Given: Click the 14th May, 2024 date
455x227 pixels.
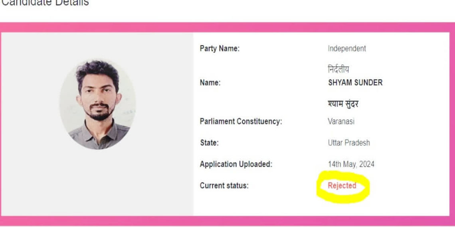Looking at the screenshot, I should click(x=351, y=164).
